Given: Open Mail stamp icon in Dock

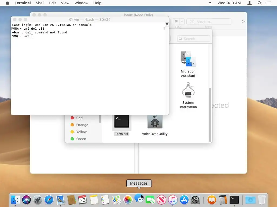Looking at the screenshot, I should point(60,200).
